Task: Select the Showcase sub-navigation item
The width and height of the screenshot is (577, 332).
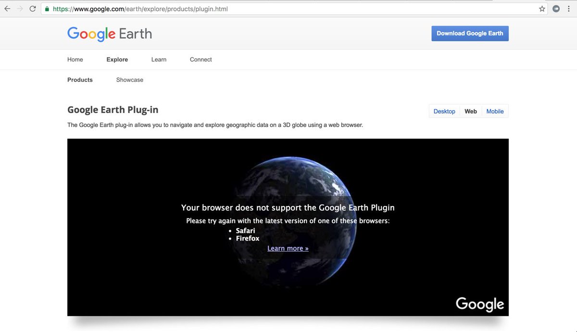Action: click(x=130, y=80)
